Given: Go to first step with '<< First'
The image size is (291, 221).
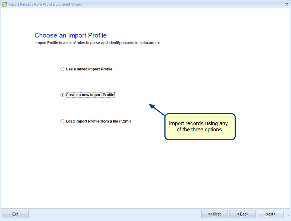Looking at the screenshot, I should point(214,214).
